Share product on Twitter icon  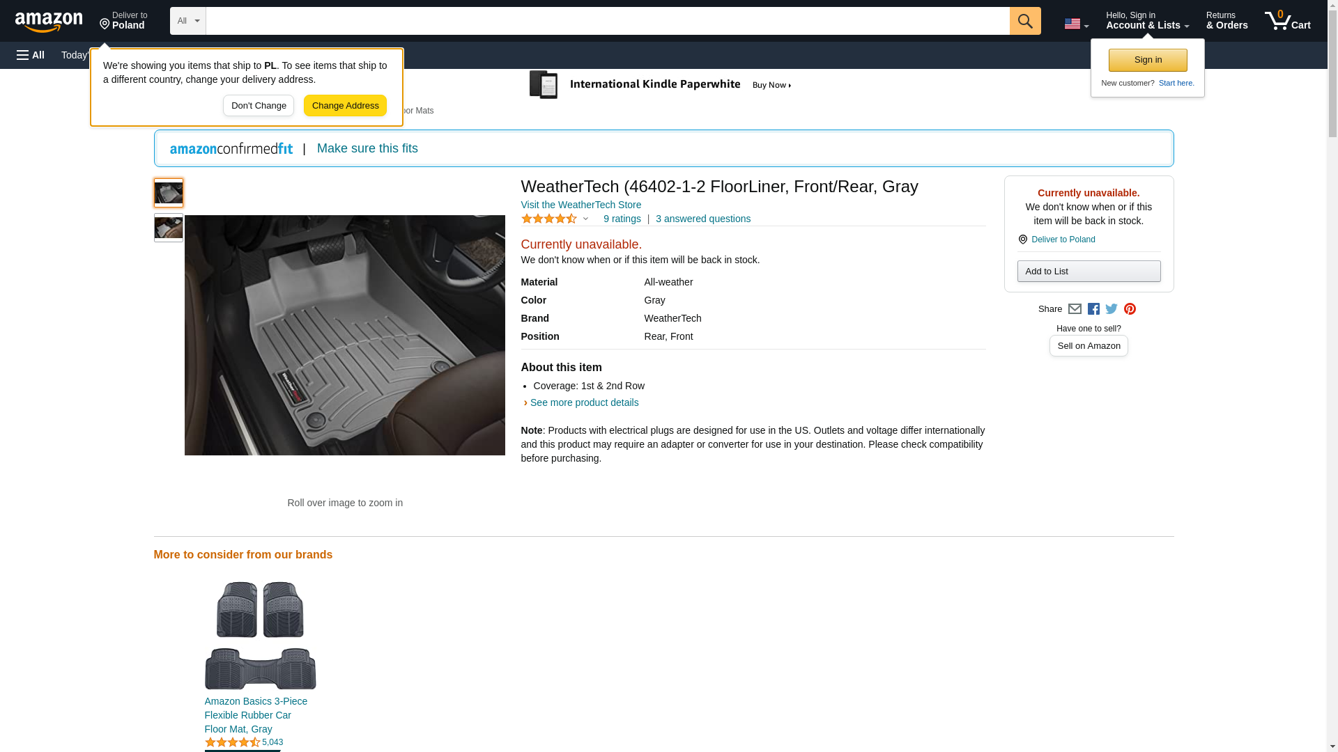pyautogui.click(x=1112, y=309)
